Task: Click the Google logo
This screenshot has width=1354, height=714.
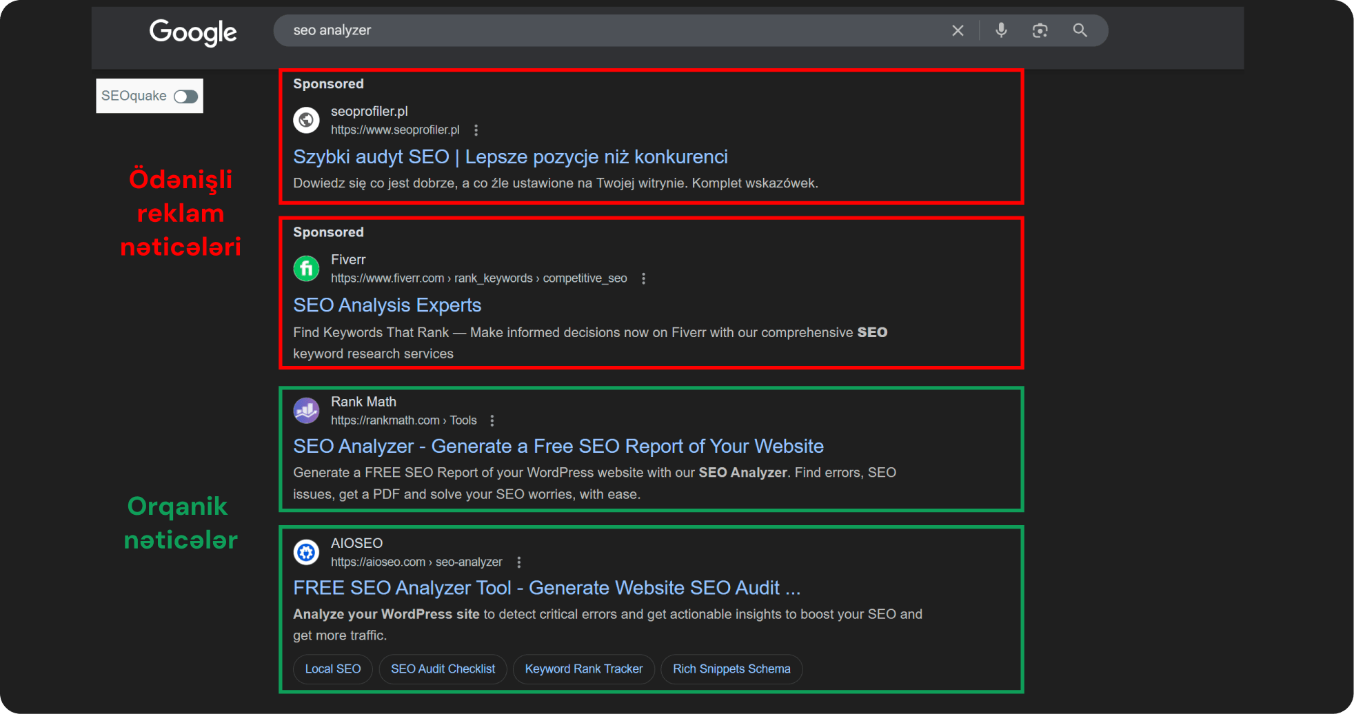Action: 193,32
